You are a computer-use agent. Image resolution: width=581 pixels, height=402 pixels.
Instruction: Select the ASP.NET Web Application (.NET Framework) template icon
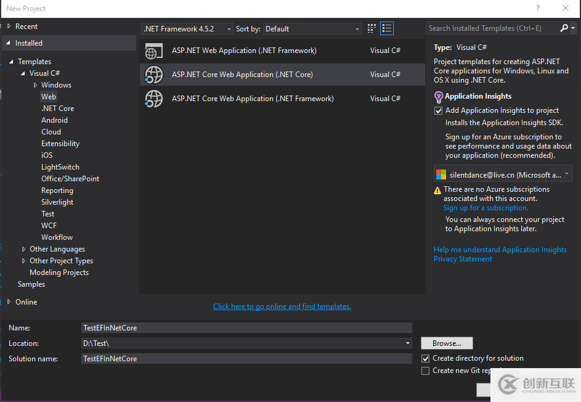(153, 51)
